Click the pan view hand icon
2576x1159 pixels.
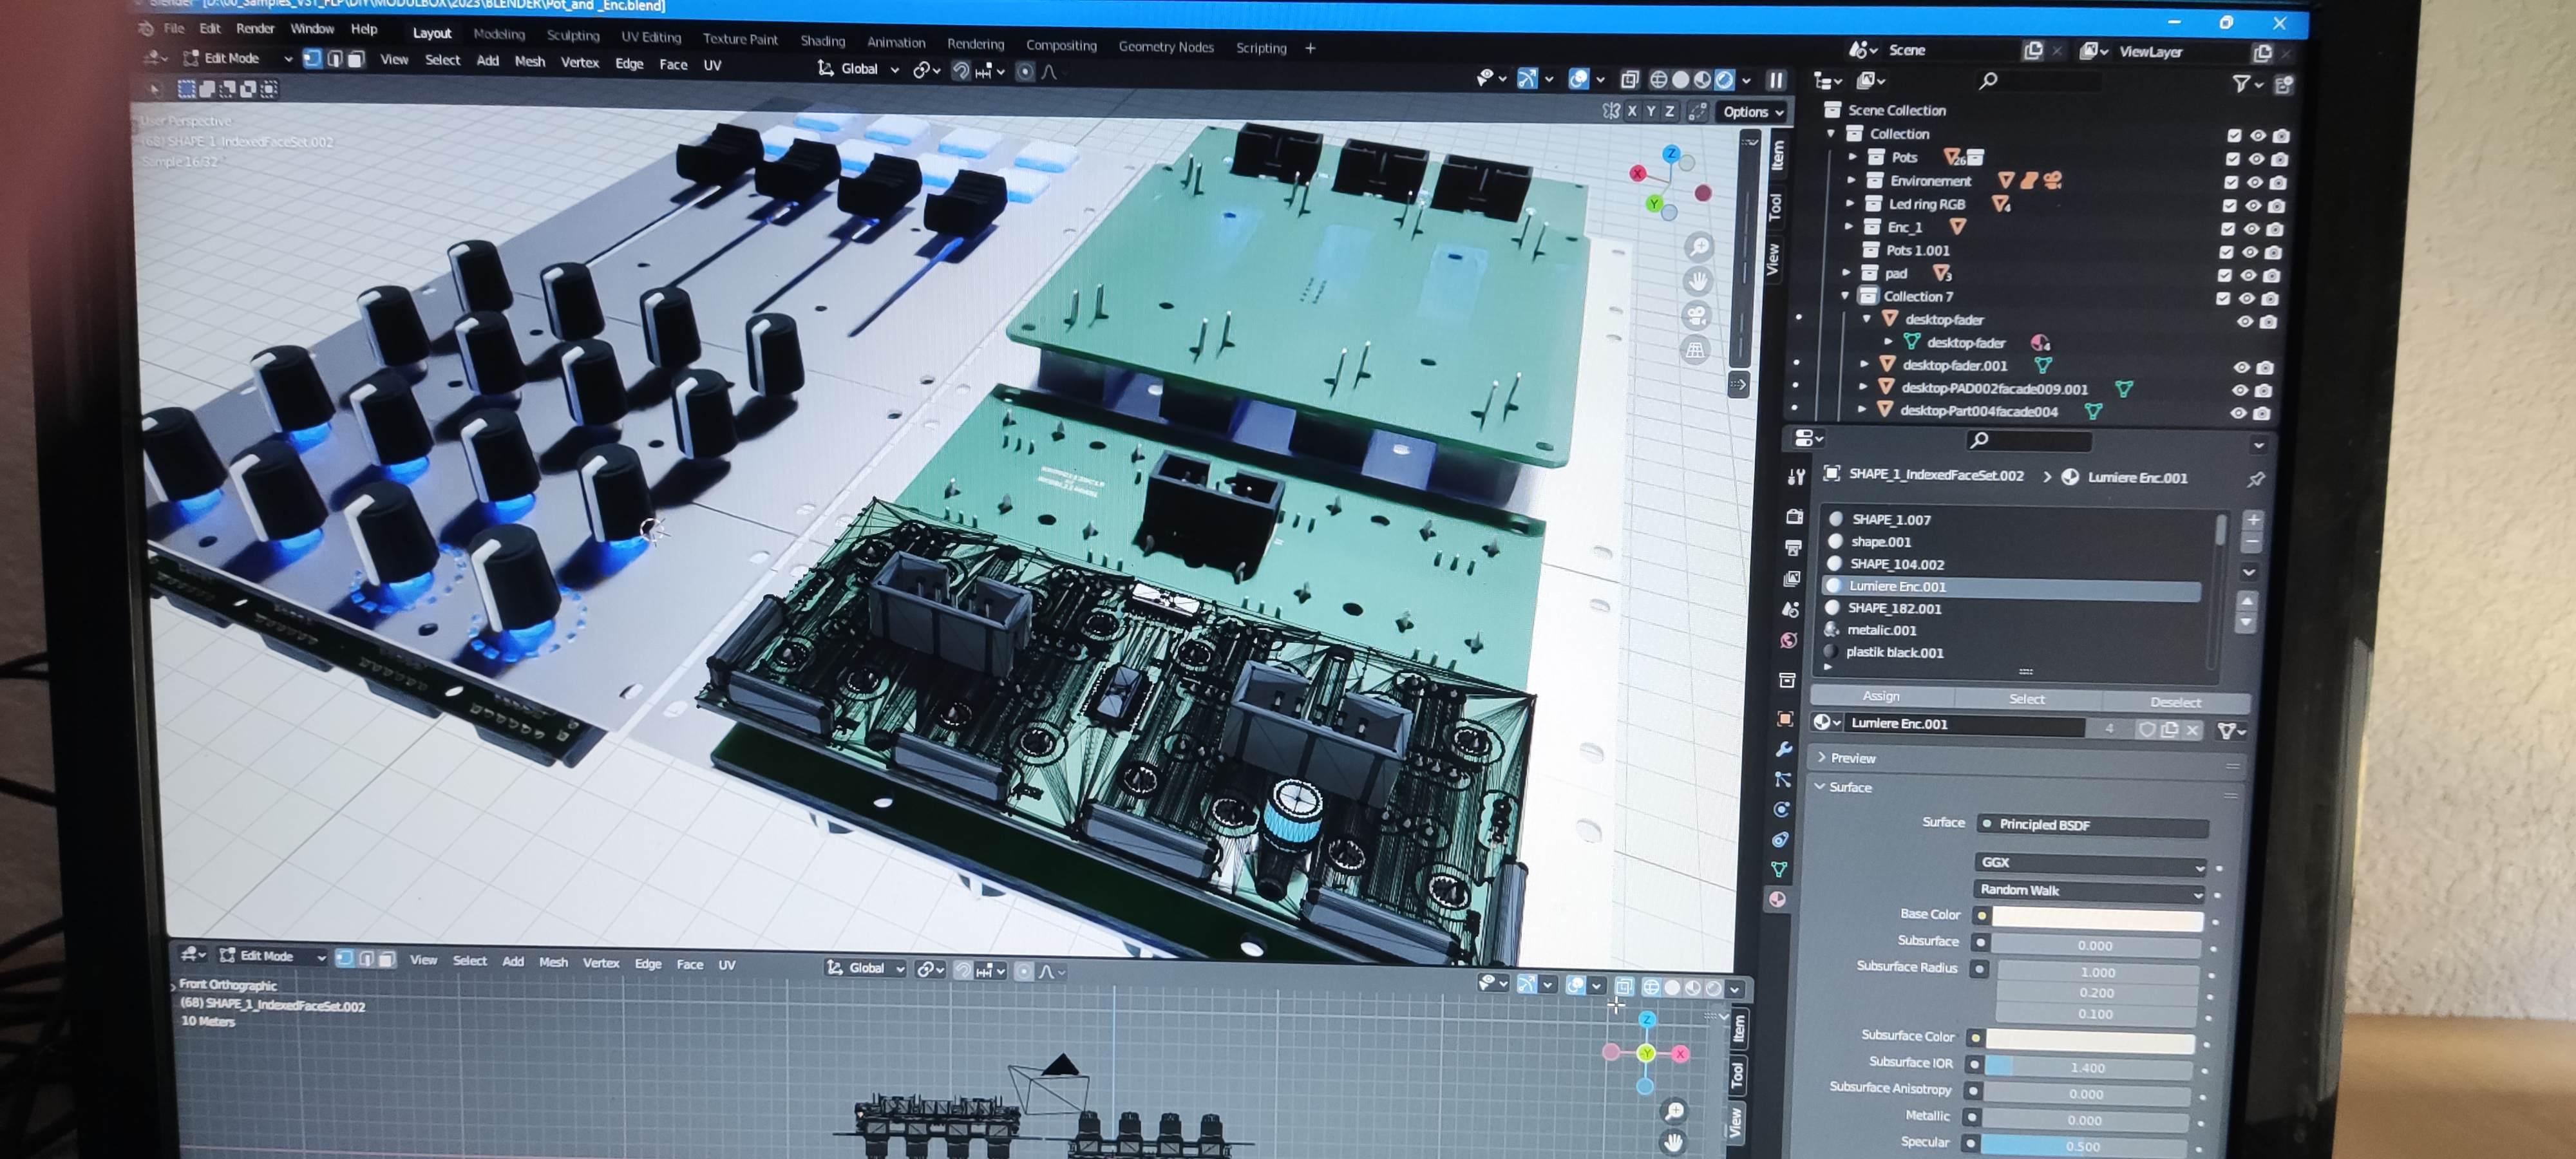coord(1697,282)
